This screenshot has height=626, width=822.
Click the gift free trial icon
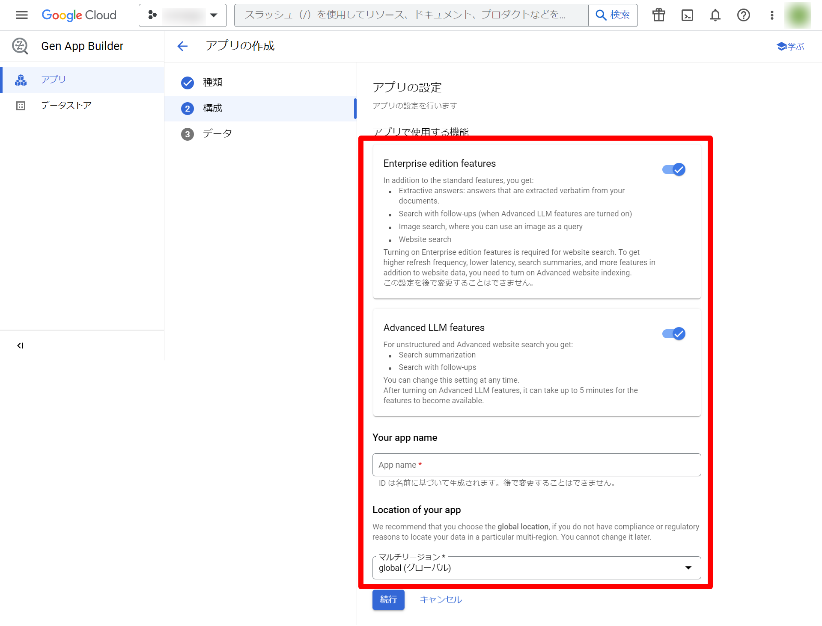[x=658, y=15]
